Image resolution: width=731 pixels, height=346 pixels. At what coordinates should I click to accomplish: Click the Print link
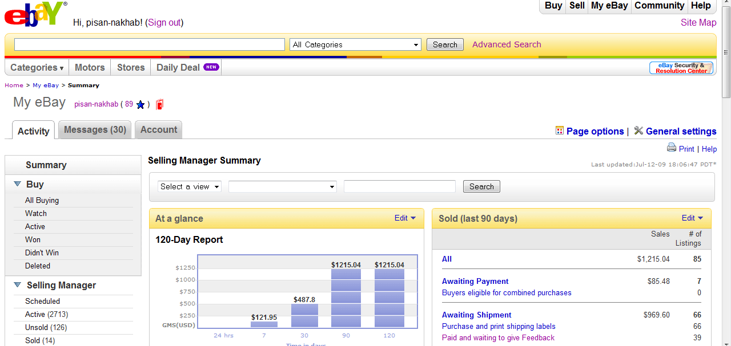coord(686,149)
